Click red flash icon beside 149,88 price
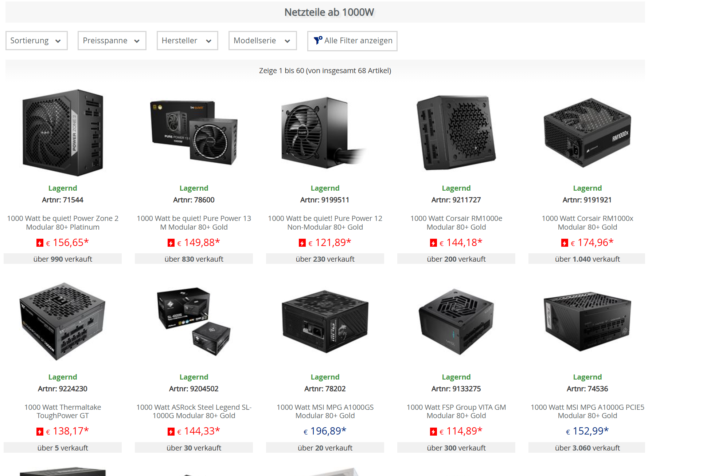This screenshot has width=703, height=476. point(171,243)
